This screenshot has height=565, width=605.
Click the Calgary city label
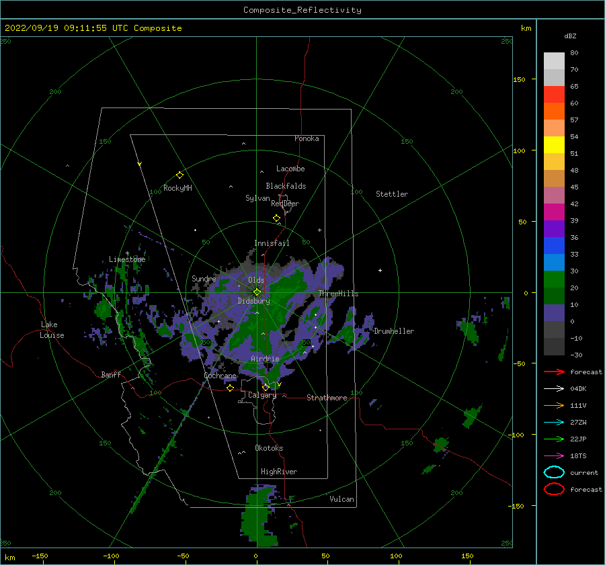262,395
